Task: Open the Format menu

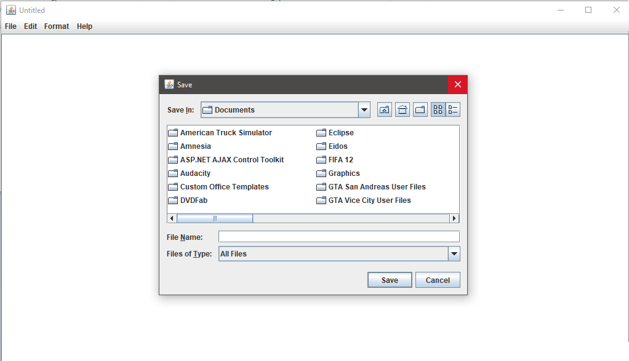Action: click(x=56, y=26)
